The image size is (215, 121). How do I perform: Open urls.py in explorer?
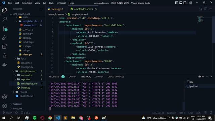pos(26,50)
